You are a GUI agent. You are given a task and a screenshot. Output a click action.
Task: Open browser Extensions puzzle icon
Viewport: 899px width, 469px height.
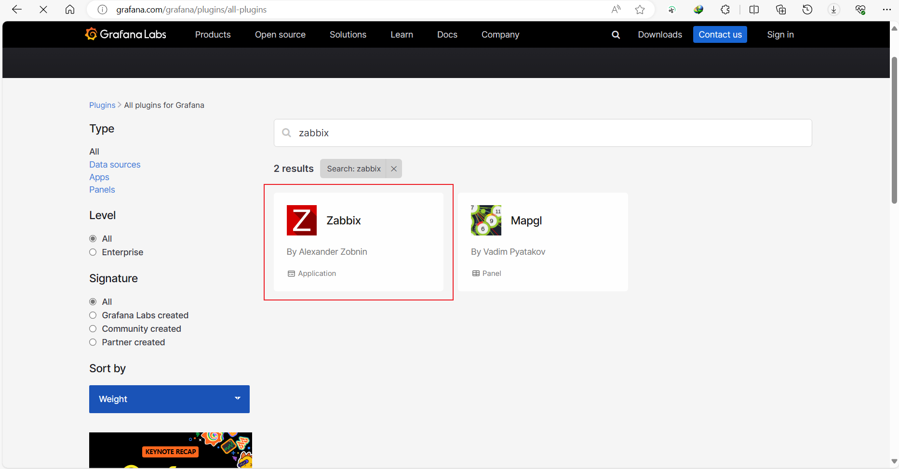click(x=725, y=10)
